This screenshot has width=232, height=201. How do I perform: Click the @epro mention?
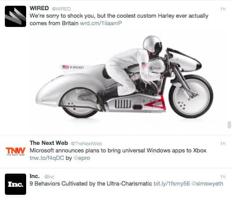[81, 158]
